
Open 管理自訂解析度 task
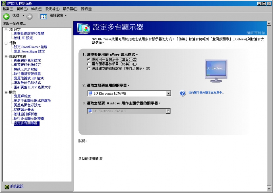[x=26, y=114]
